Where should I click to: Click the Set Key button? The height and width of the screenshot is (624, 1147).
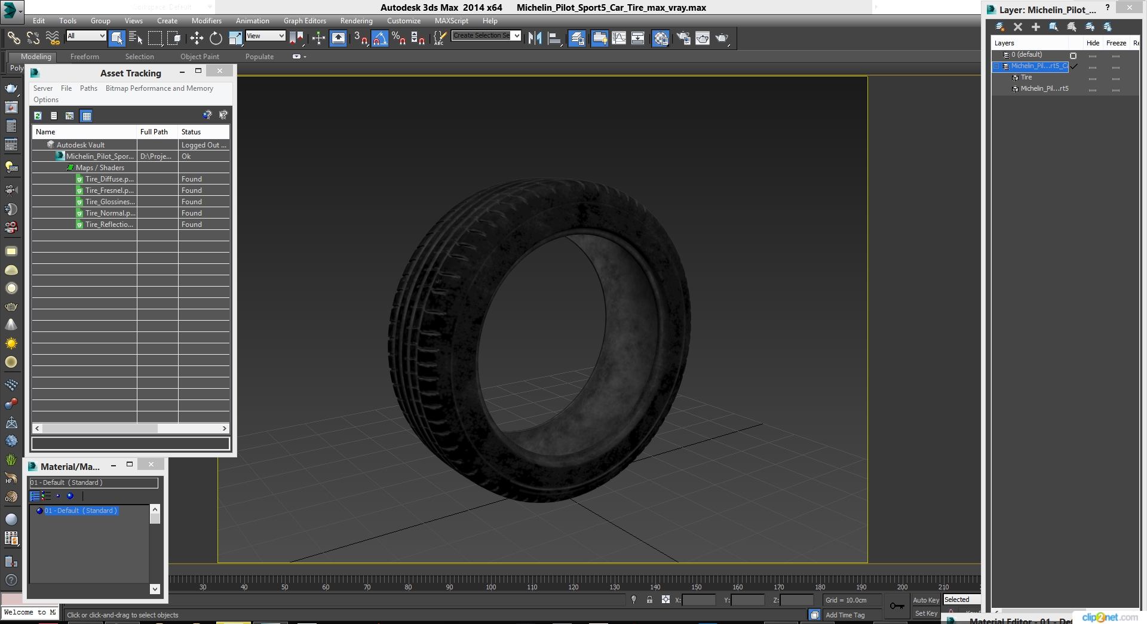[926, 613]
